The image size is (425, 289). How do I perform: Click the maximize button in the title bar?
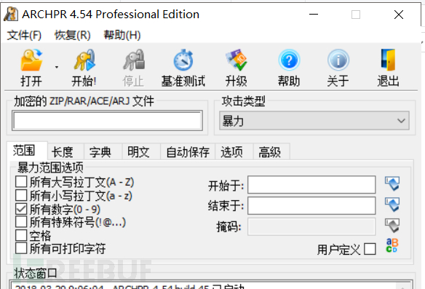[x=356, y=15]
